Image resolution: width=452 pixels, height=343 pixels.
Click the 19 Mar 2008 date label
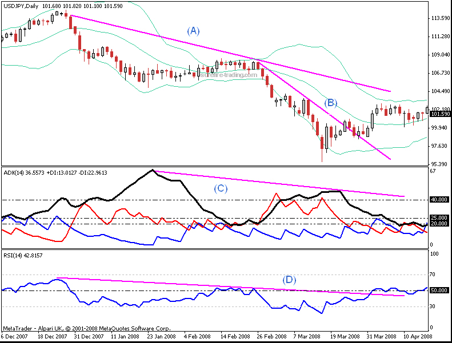[x=345, y=336]
